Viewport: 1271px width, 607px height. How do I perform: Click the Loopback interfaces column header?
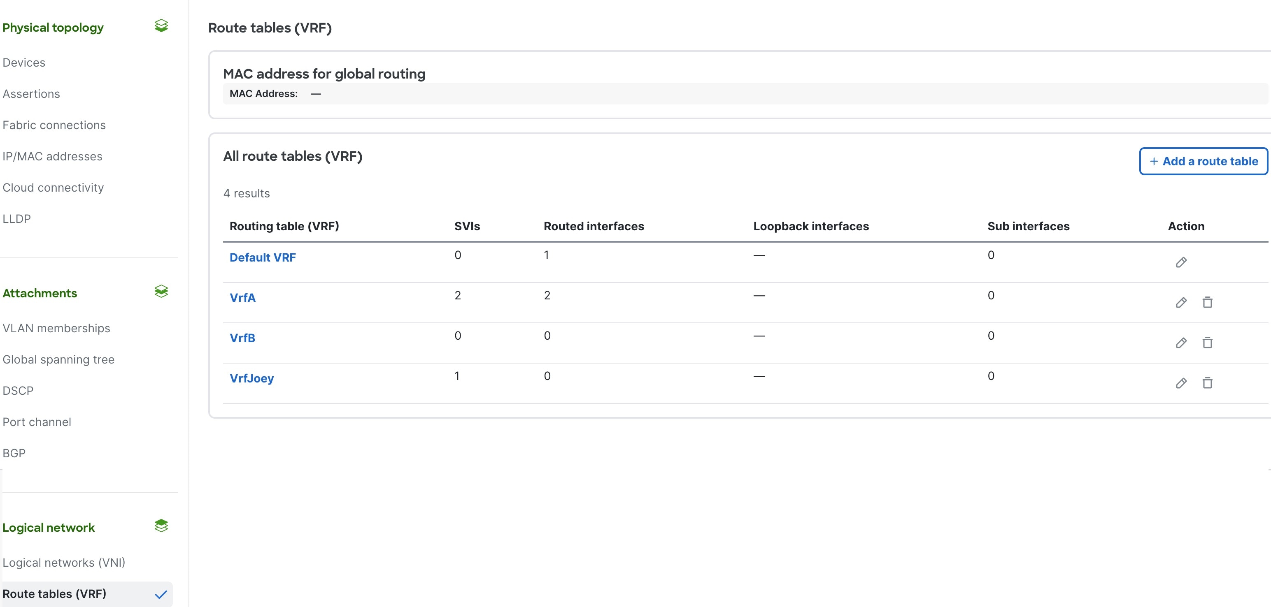pyautogui.click(x=811, y=226)
